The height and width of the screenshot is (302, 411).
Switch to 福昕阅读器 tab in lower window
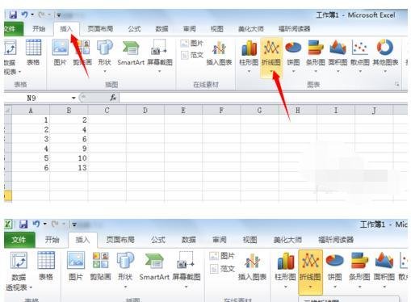pos(336,240)
